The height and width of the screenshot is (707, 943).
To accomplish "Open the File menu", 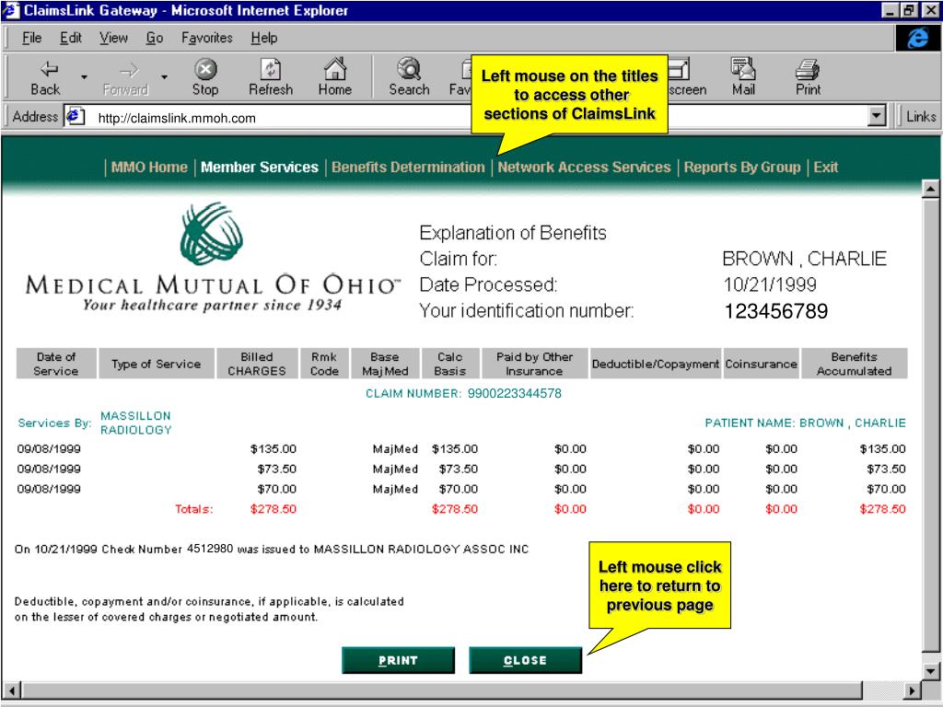I will click(31, 38).
